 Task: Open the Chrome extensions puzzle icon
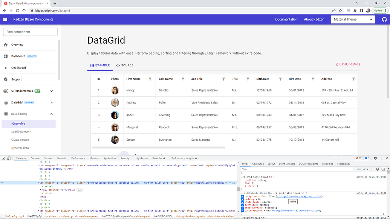tap(355, 11)
